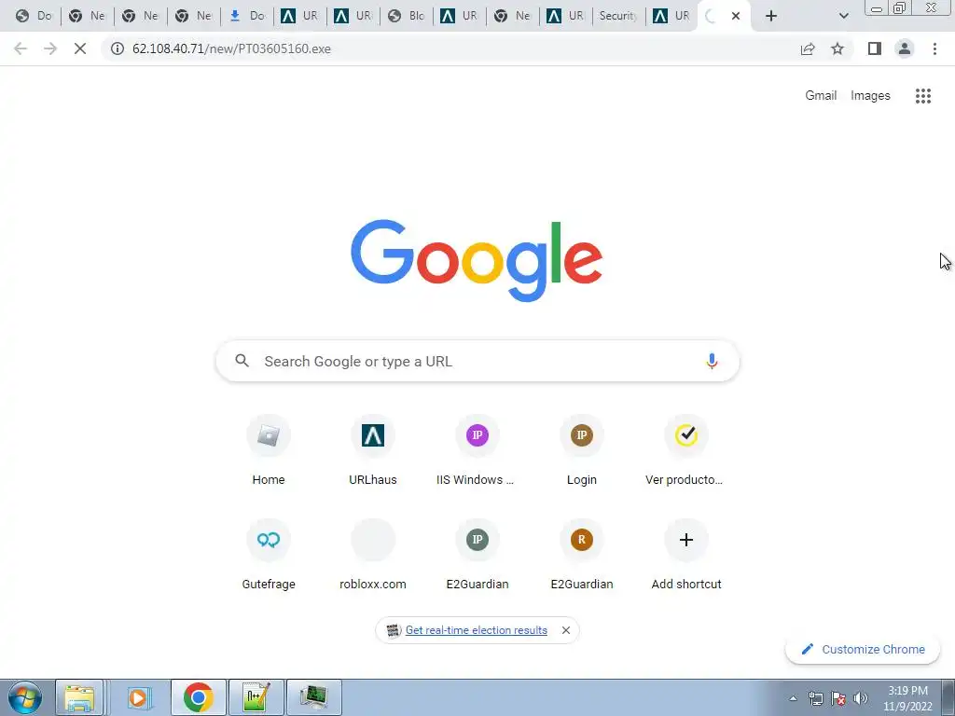Open the Windows Start button
Image resolution: width=955 pixels, height=716 pixels.
(x=25, y=697)
